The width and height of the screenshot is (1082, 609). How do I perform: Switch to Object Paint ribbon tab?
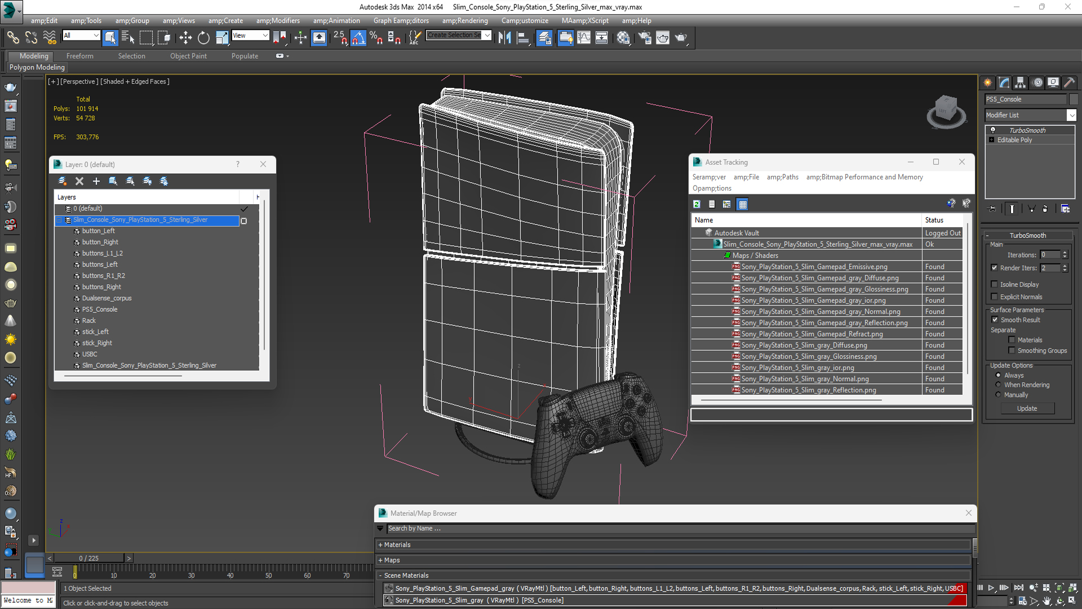188,56
